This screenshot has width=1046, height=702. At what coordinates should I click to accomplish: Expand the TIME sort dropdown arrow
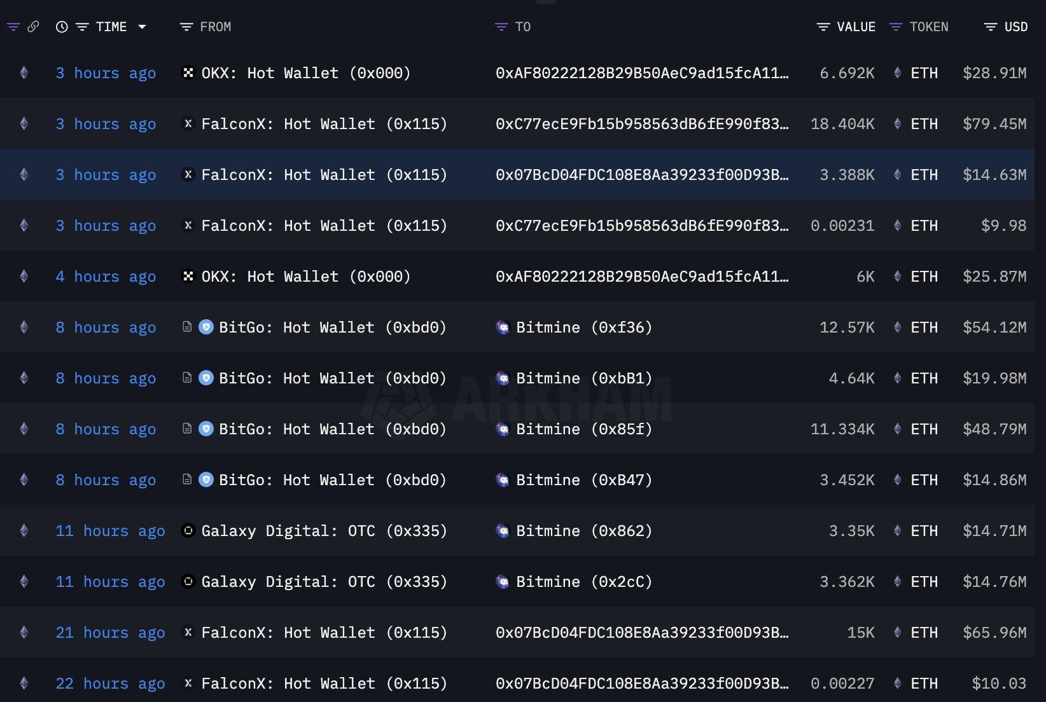(142, 27)
